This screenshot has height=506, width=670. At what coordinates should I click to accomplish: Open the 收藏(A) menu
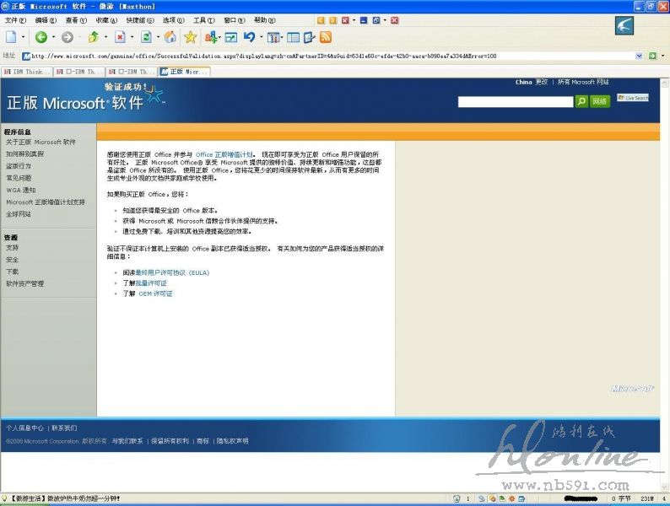(106, 20)
